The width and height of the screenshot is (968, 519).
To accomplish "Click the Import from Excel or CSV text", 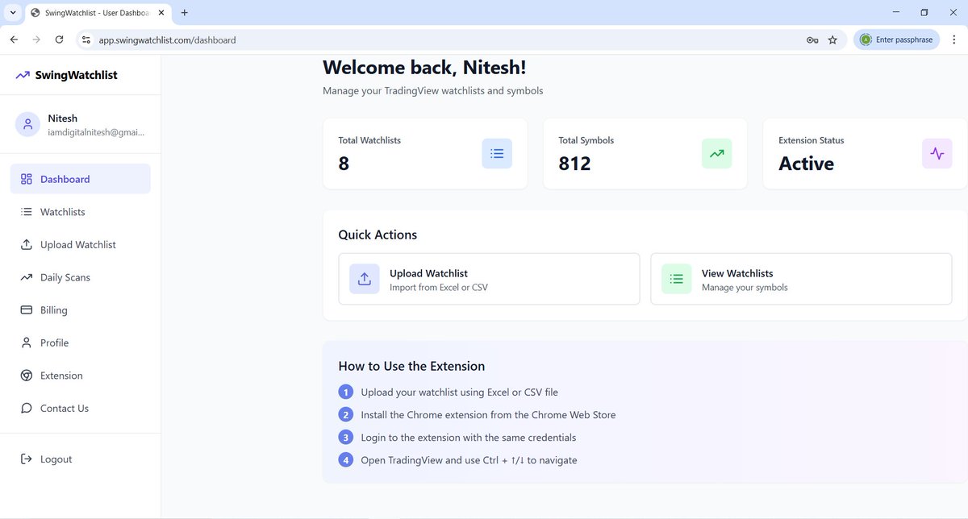I will [x=439, y=288].
